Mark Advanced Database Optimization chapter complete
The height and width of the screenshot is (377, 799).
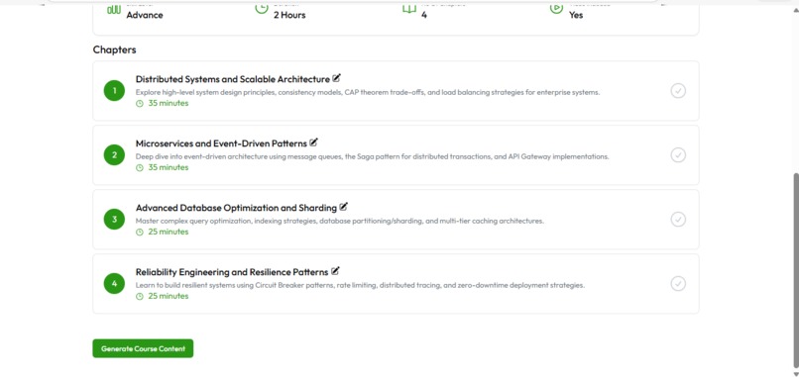(x=678, y=220)
